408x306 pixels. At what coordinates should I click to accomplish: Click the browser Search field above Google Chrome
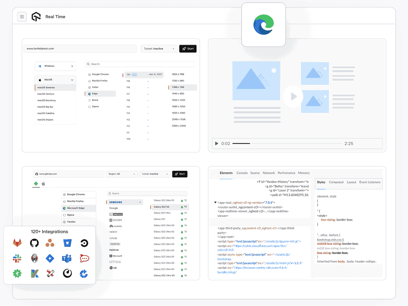coord(140,64)
